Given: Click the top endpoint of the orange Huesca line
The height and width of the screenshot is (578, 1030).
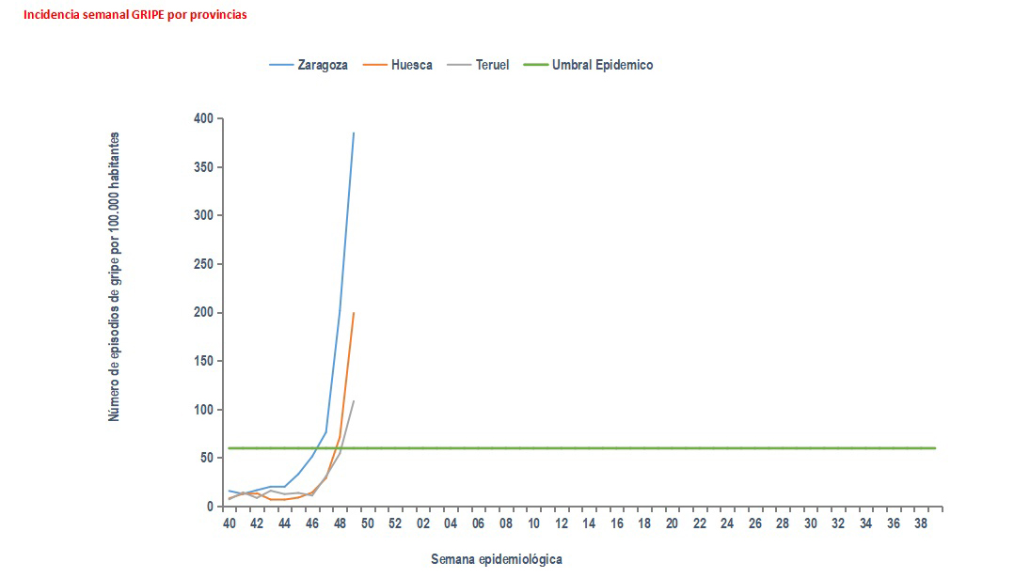Looking at the screenshot, I should point(354,313).
